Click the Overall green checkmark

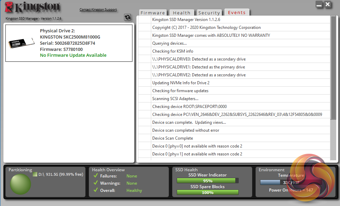click(96, 190)
